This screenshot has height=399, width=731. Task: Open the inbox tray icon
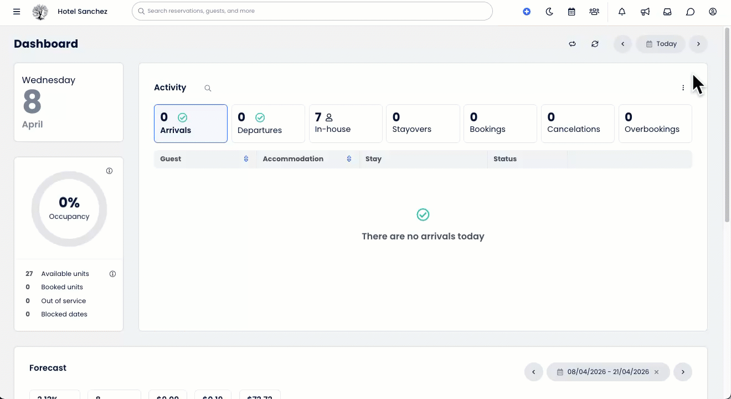click(667, 12)
